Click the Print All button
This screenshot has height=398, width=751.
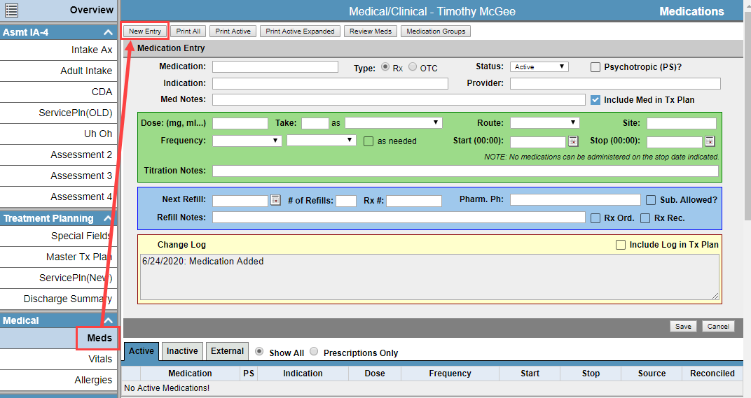click(x=188, y=31)
